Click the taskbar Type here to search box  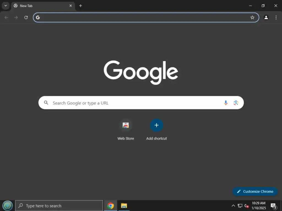click(x=59, y=206)
